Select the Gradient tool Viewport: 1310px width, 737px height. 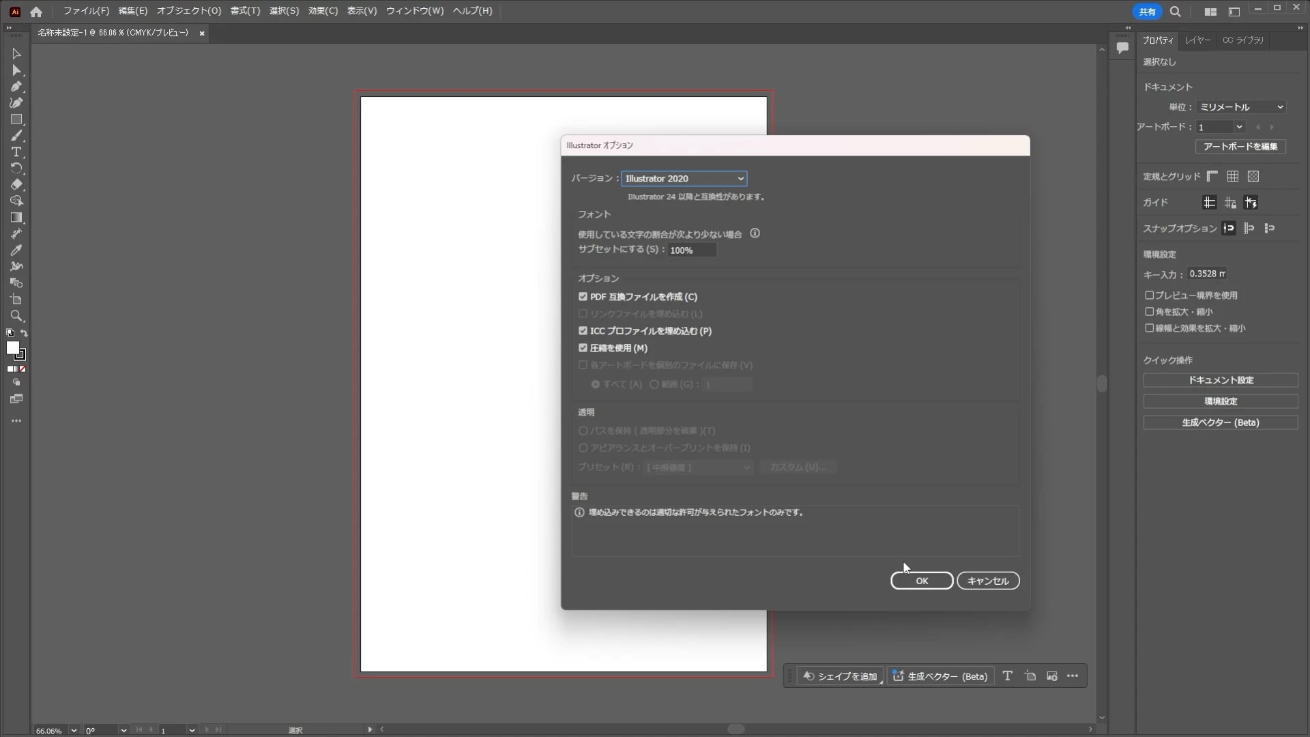16,218
